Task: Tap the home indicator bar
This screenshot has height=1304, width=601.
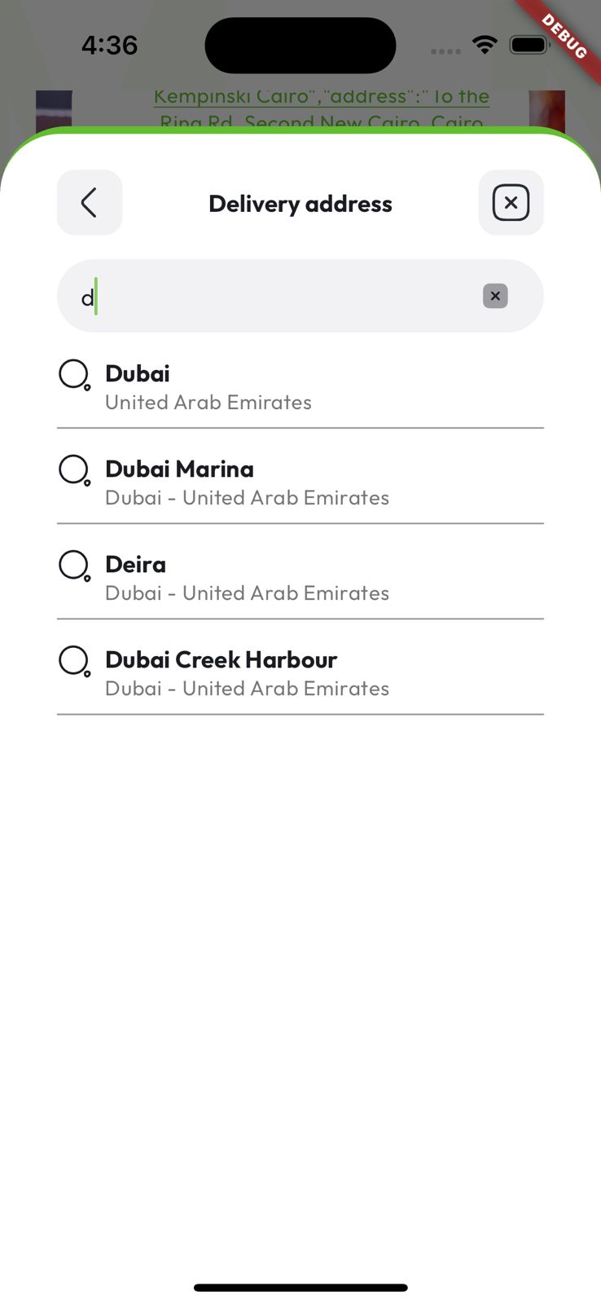Action: point(300,1288)
